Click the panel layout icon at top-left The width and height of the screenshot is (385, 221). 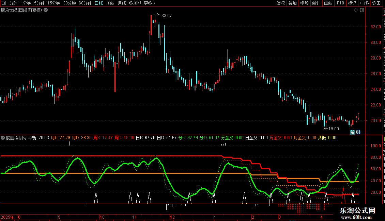pos(4,3)
